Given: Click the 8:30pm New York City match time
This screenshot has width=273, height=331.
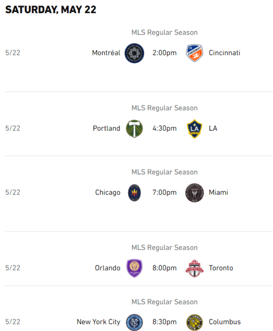Looking at the screenshot, I should tap(165, 322).
